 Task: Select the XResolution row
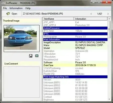tap(75, 54)
